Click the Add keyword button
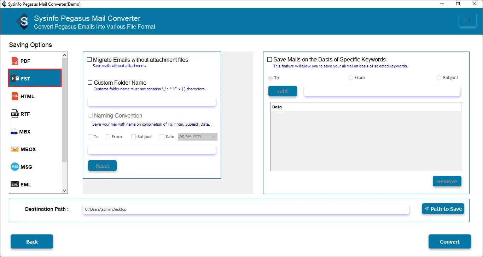The width and height of the screenshot is (483, 257). (x=283, y=91)
